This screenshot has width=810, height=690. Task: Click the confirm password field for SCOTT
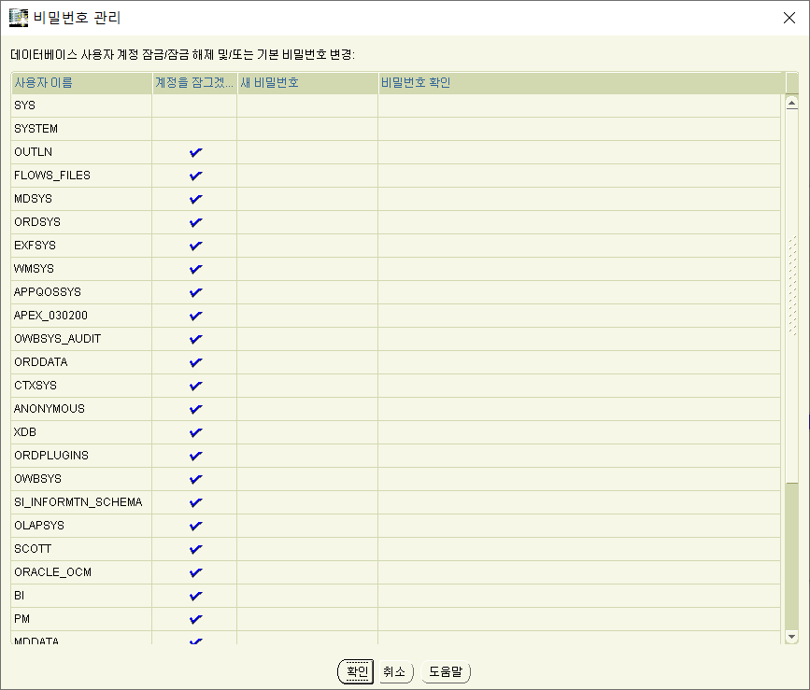(x=579, y=549)
